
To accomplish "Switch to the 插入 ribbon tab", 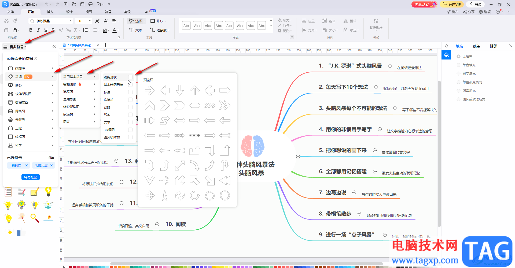I will click(x=50, y=12).
